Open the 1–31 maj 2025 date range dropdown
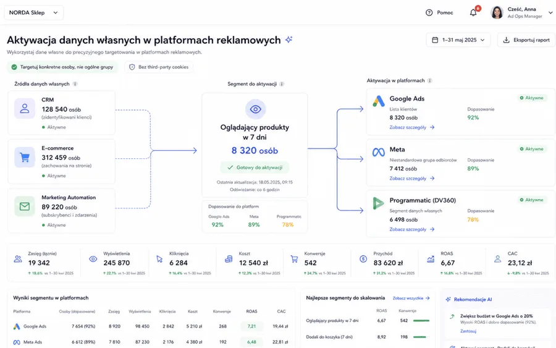Image resolution: width=556 pixels, height=348 pixels. (x=458, y=40)
